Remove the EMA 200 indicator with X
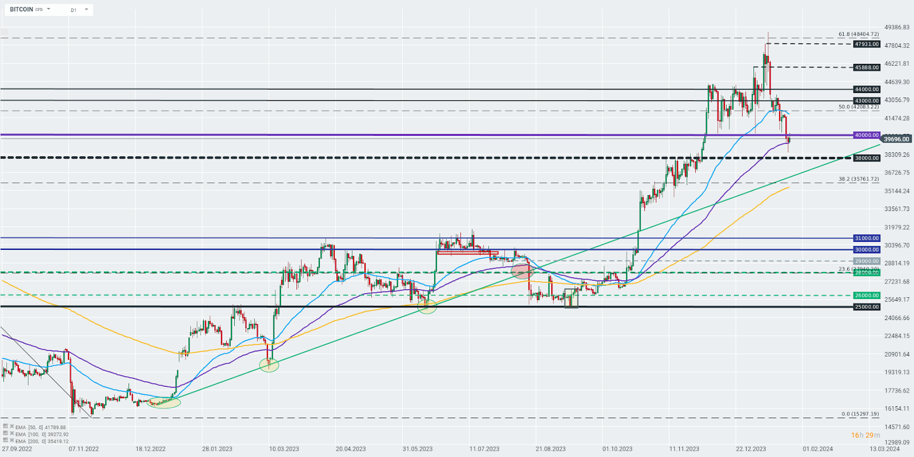This screenshot has height=457, width=914. pyautogui.click(x=11, y=440)
